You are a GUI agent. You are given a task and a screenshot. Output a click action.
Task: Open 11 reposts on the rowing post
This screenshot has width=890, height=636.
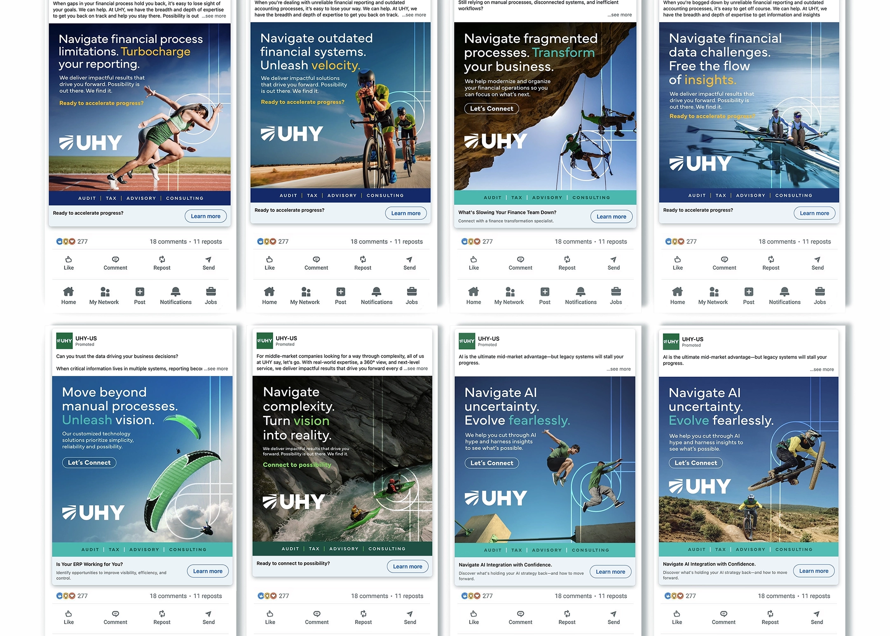[817, 242]
